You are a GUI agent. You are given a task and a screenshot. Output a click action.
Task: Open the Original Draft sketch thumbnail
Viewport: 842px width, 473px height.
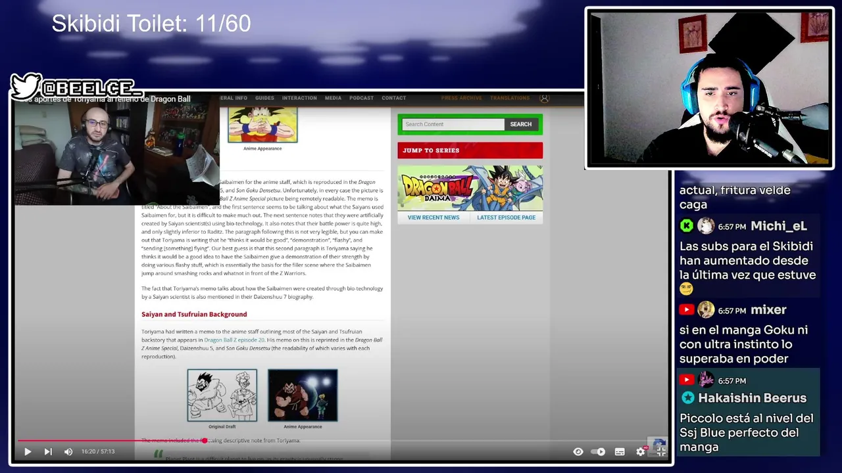[222, 395]
